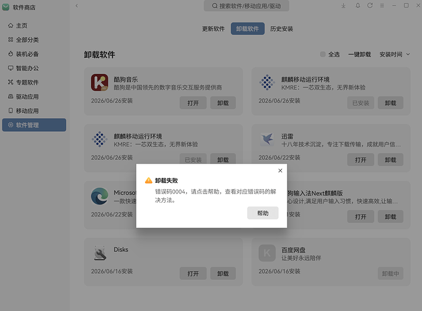Image resolution: width=422 pixels, height=311 pixels.
Task: Click the 一键卸载 button
Action: 360,55
